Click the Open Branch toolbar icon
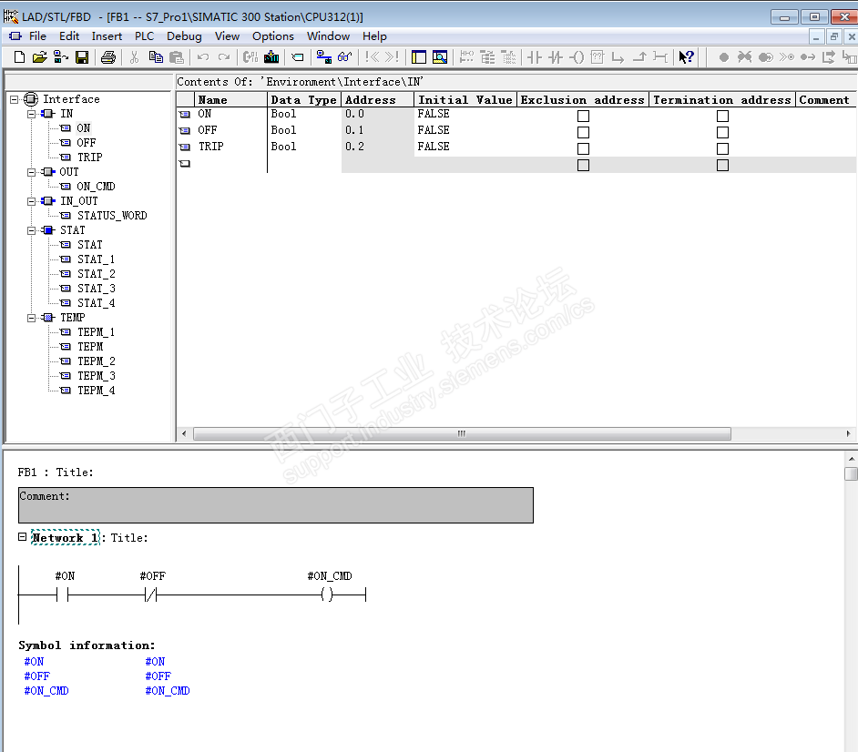Viewport: 858px width, 752px height. click(618, 56)
